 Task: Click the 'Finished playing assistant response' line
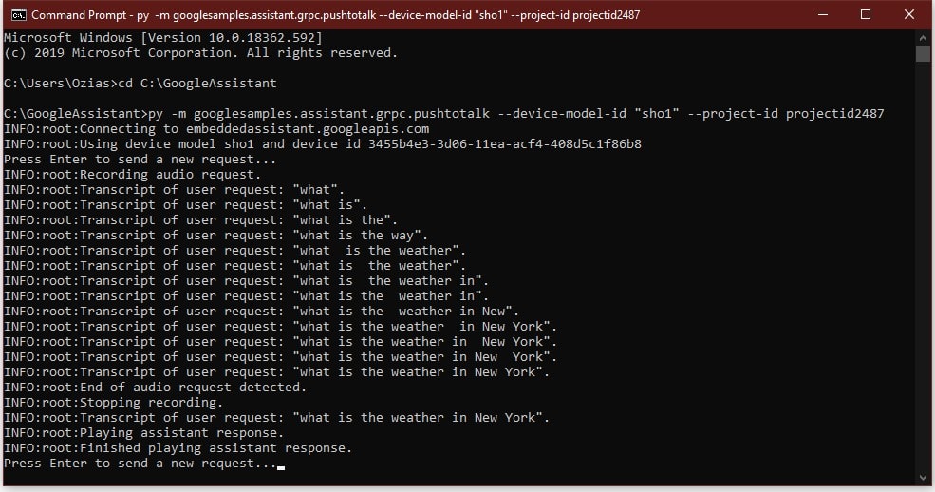tap(178, 448)
